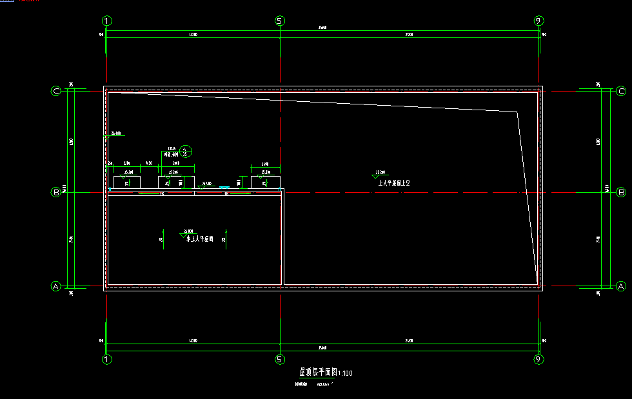Select the 非上人平屋面 room label

click(198, 239)
